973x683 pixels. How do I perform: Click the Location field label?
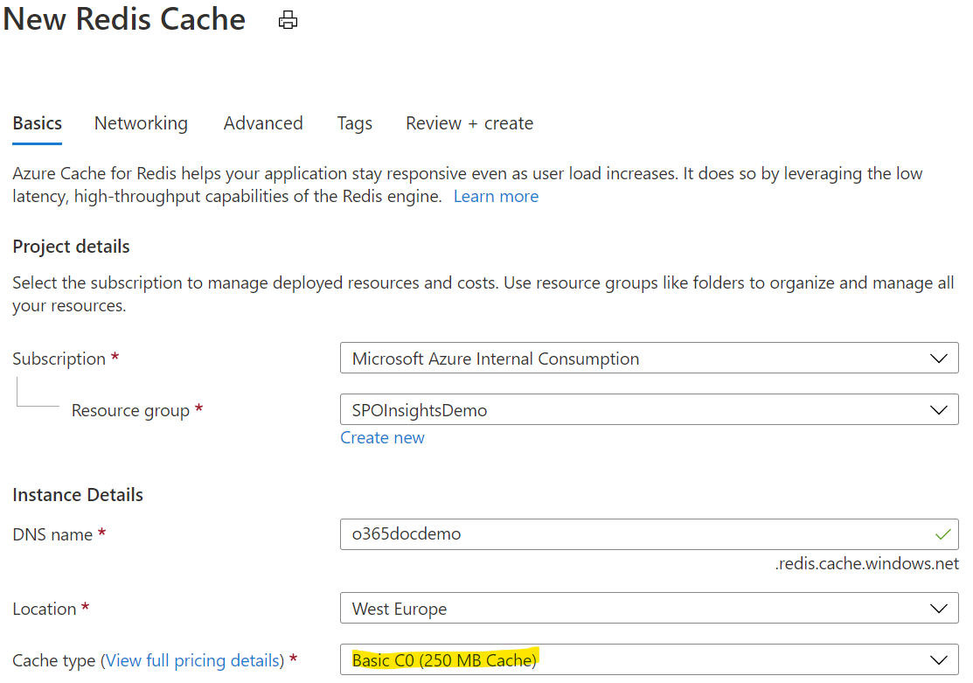point(44,610)
